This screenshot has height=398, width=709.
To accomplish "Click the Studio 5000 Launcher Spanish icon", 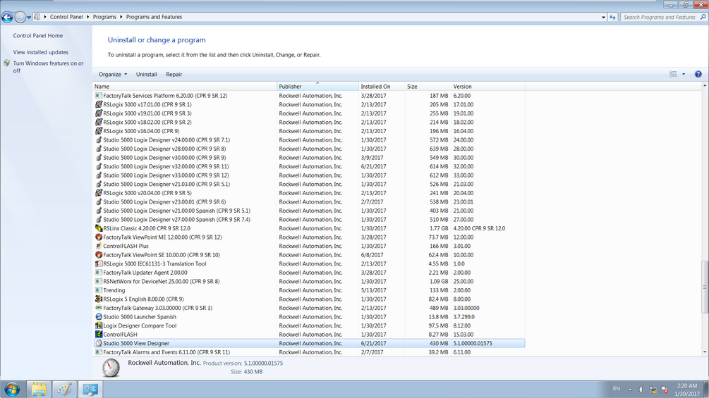I will [x=99, y=317].
